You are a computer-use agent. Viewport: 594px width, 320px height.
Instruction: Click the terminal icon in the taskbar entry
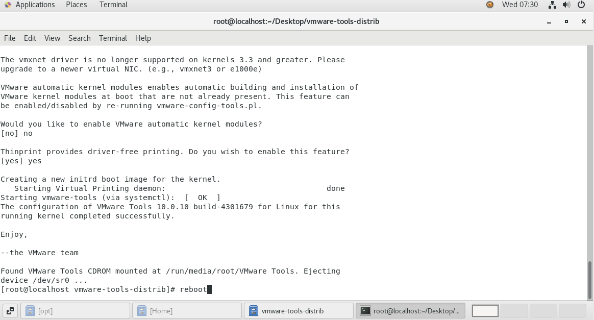[365, 311]
